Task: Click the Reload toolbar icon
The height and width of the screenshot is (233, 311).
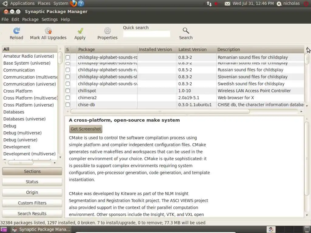Action: pyautogui.click(x=16, y=31)
